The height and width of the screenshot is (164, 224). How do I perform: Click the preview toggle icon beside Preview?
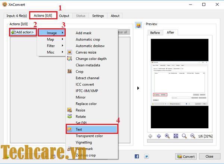click(x=139, y=25)
